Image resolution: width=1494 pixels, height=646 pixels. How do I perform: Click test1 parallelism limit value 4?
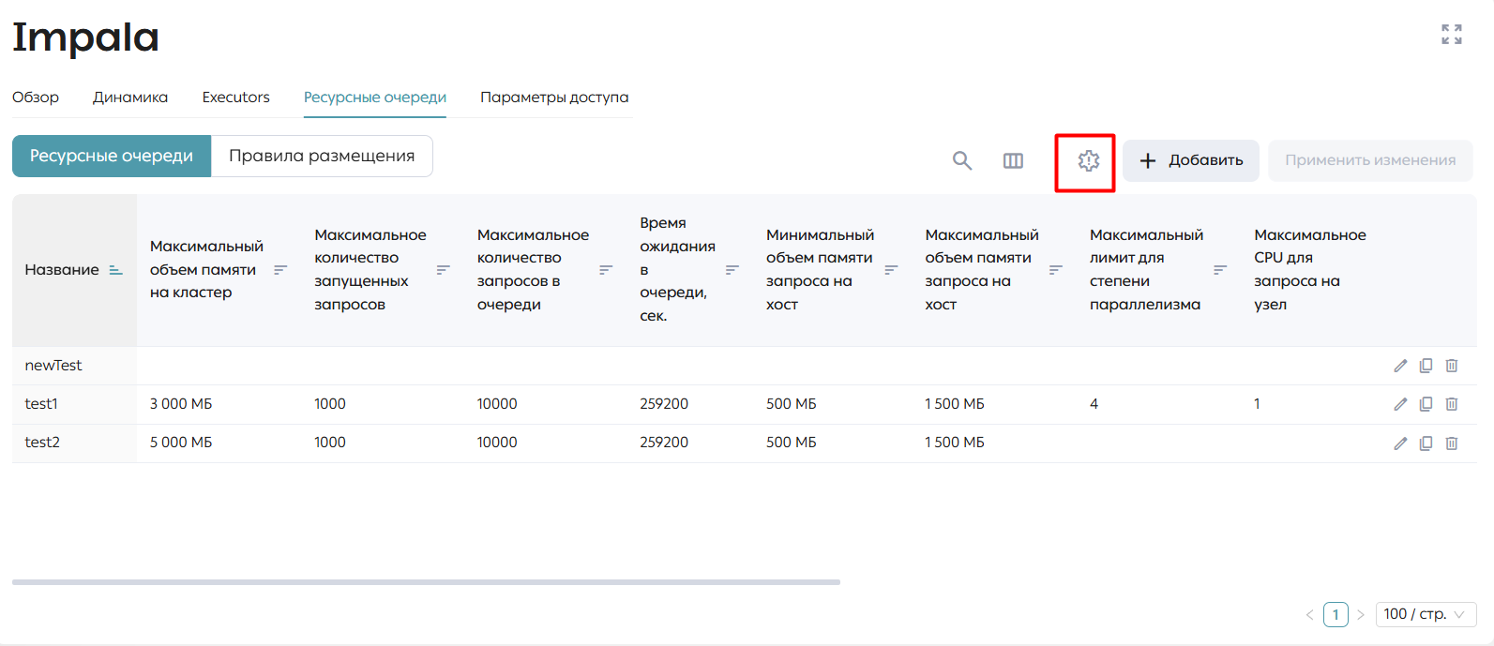click(x=1094, y=404)
